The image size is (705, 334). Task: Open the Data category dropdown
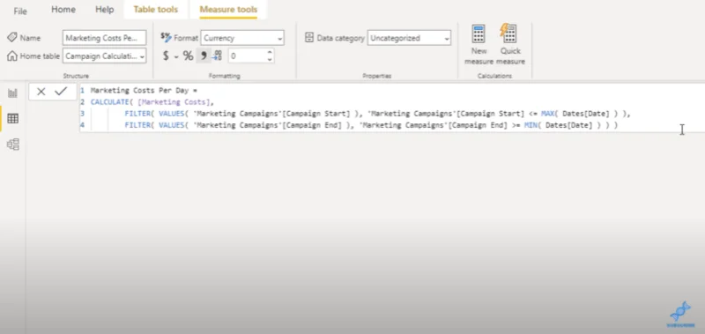409,38
